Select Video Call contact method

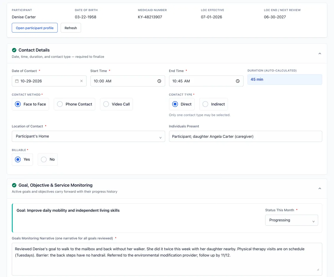[117, 104]
